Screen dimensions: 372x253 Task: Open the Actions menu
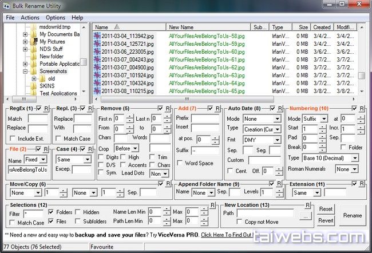(x=30, y=18)
